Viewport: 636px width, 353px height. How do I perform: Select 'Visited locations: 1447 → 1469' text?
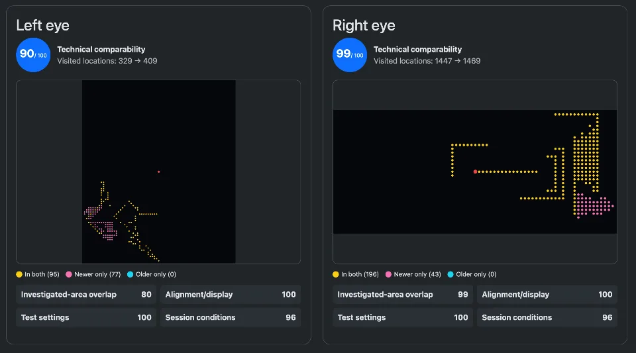(427, 61)
